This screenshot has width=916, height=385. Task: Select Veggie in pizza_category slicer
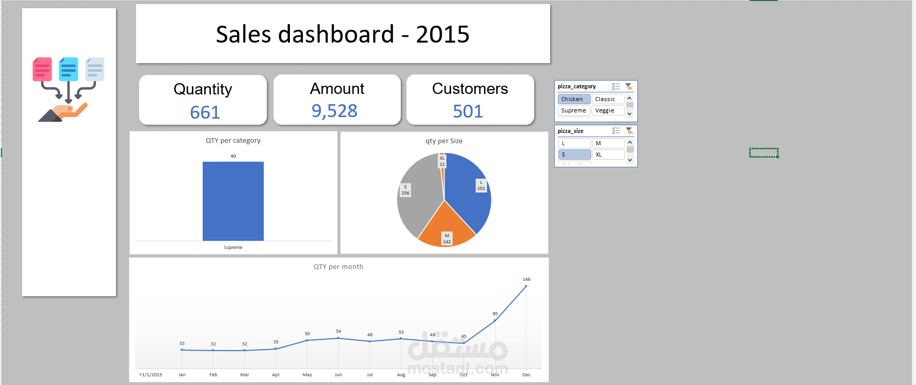coord(608,110)
